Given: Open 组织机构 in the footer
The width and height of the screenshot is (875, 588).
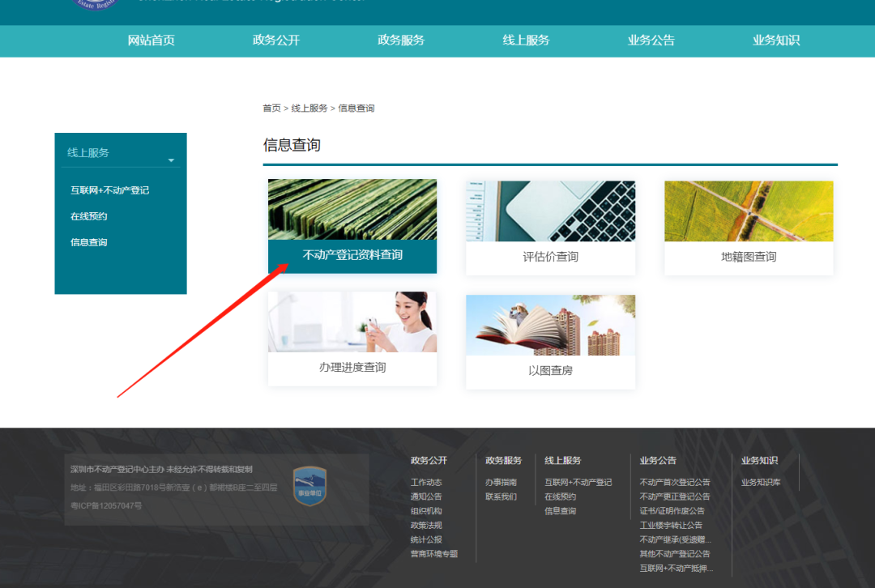Looking at the screenshot, I should pos(426,511).
